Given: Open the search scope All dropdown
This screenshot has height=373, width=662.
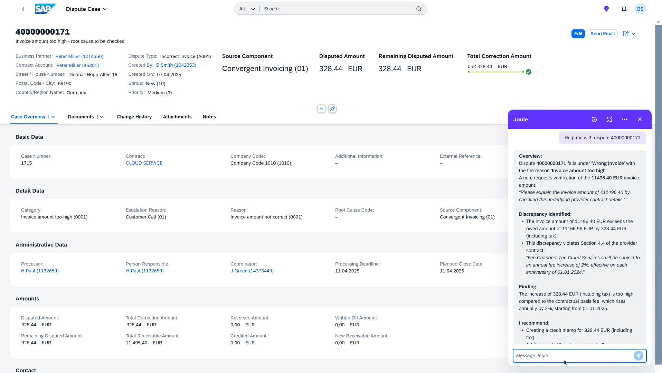Looking at the screenshot, I should click(x=247, y=9).
